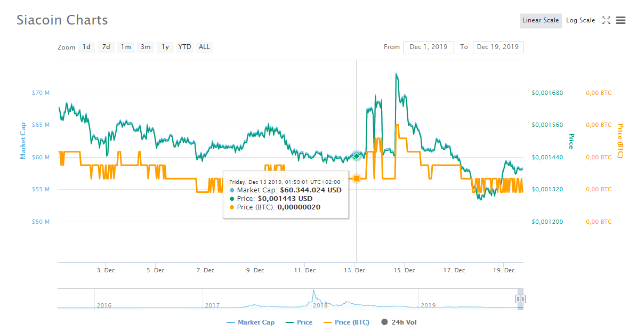Click the Market Cap vertical axis title
Image resolution: width=637 pixels, height=332 pixels.
(23, 141)
